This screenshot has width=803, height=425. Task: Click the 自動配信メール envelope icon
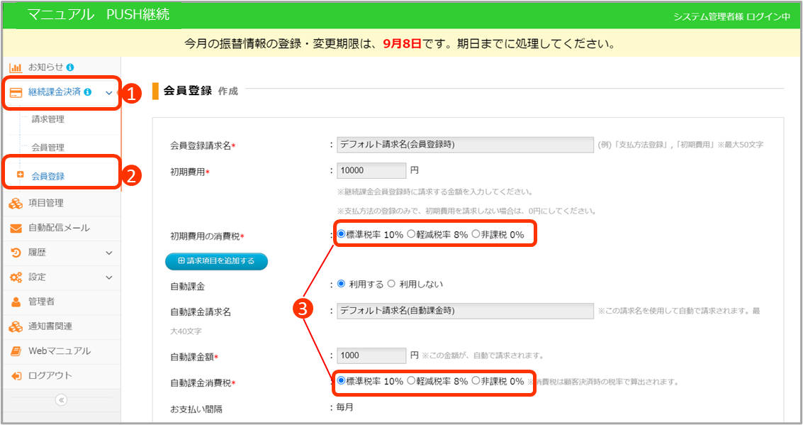(x=16, y=228)
